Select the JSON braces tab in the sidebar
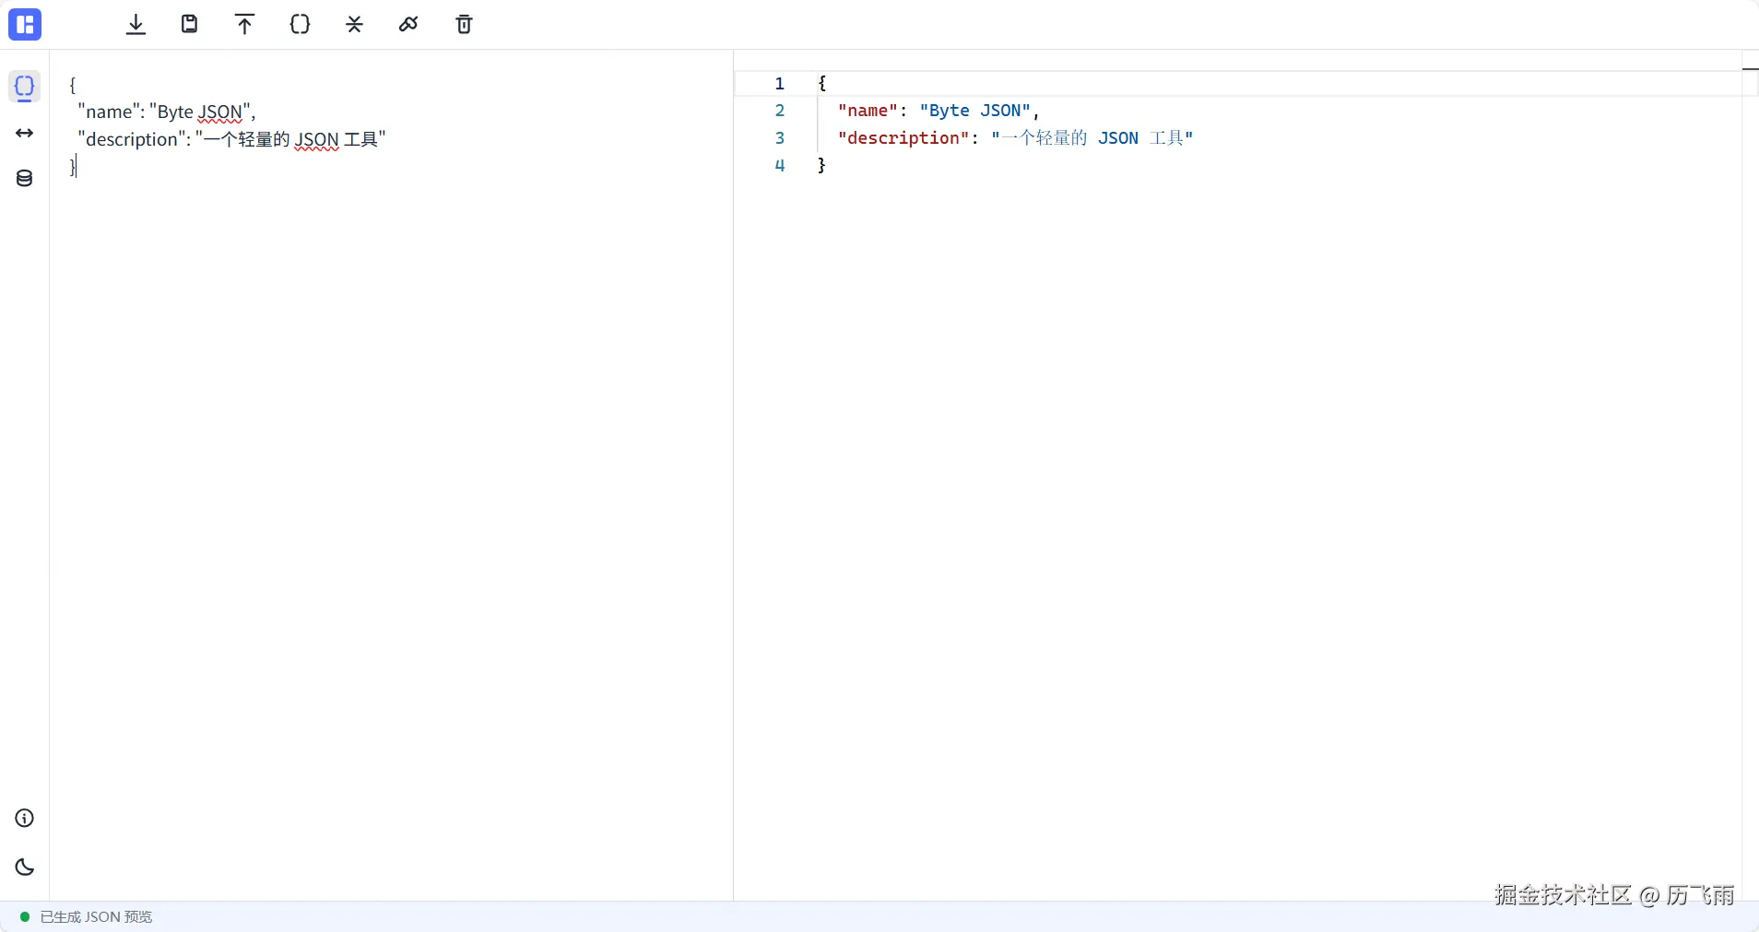The image size is (1759, 932). click(x=25, y=87)
